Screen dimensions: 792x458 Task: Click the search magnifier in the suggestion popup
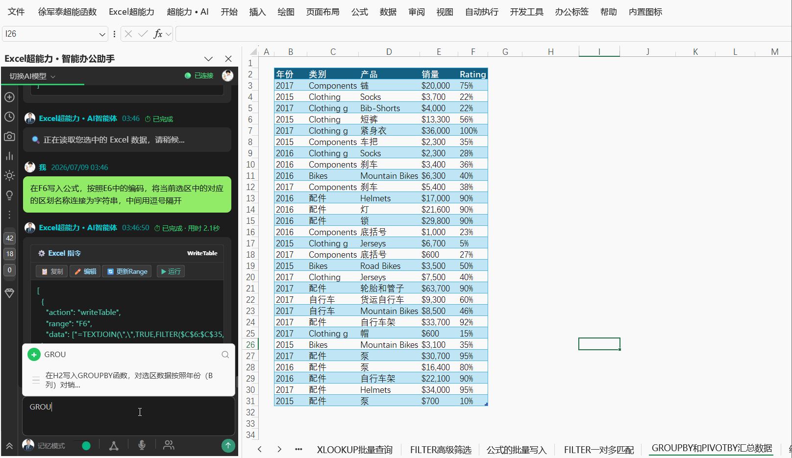[225, 355]
